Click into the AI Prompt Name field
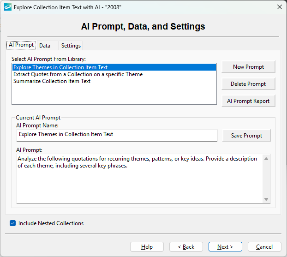Screen dimensions: 287x257 116,135
